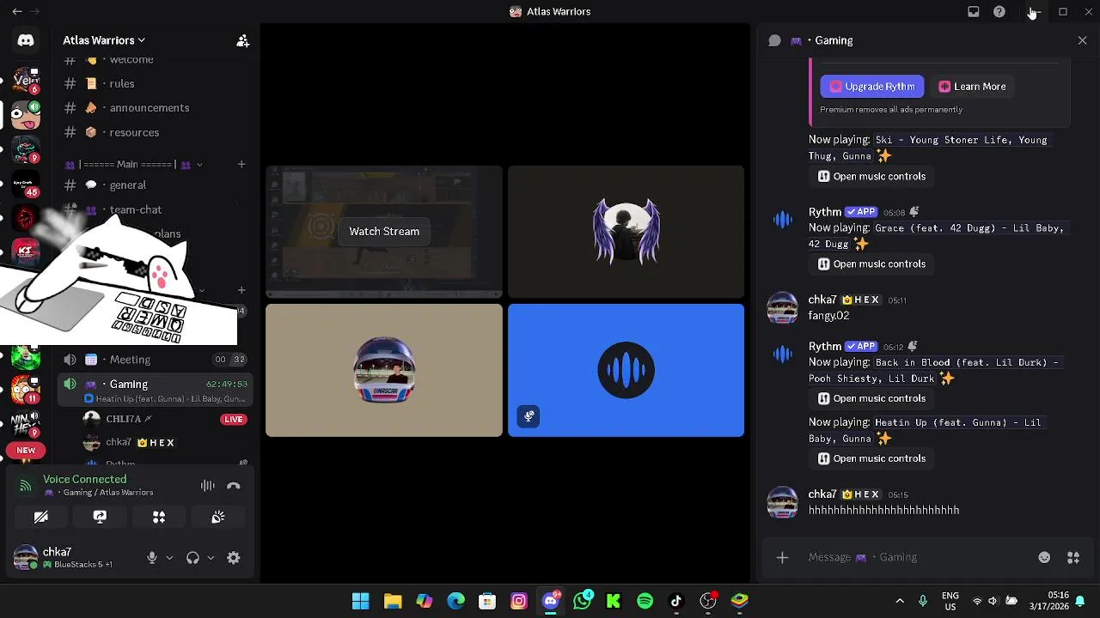This screenshot has width=1100, height=618.
Task: Open the Atlas Warriors server dropdown menu
Action: (104, 40)
